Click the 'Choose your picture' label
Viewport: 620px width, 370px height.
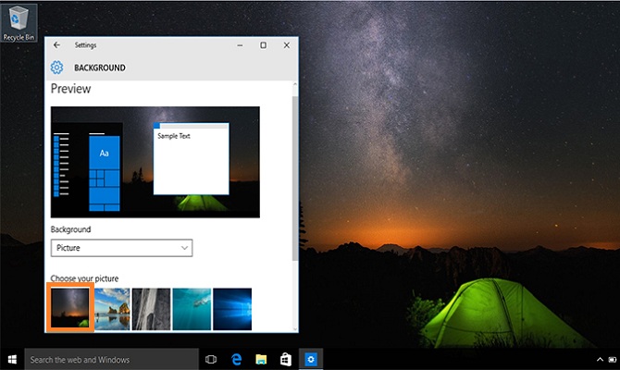pyautogui.click(x=84, y=278)
